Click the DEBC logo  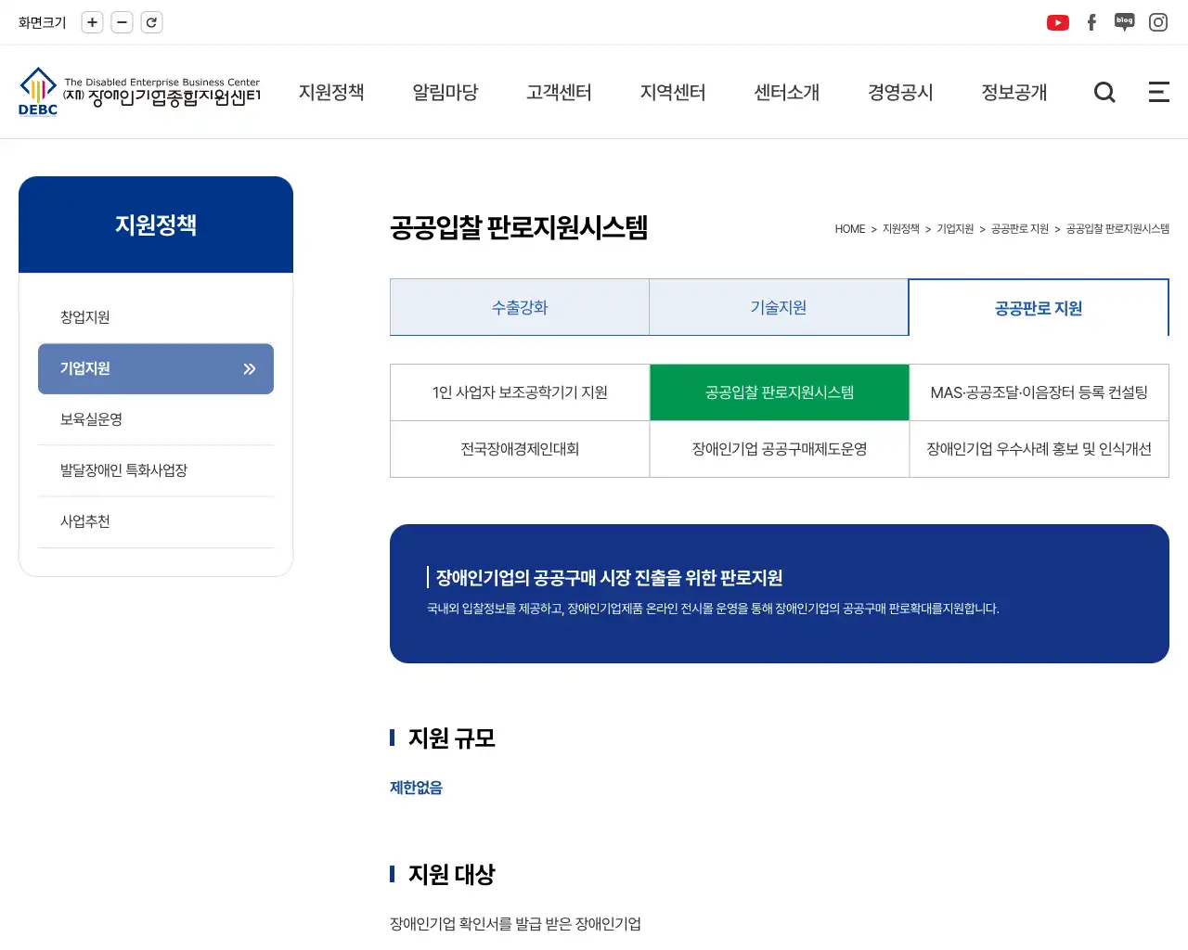pyautogui.click(x=139, y=92)
